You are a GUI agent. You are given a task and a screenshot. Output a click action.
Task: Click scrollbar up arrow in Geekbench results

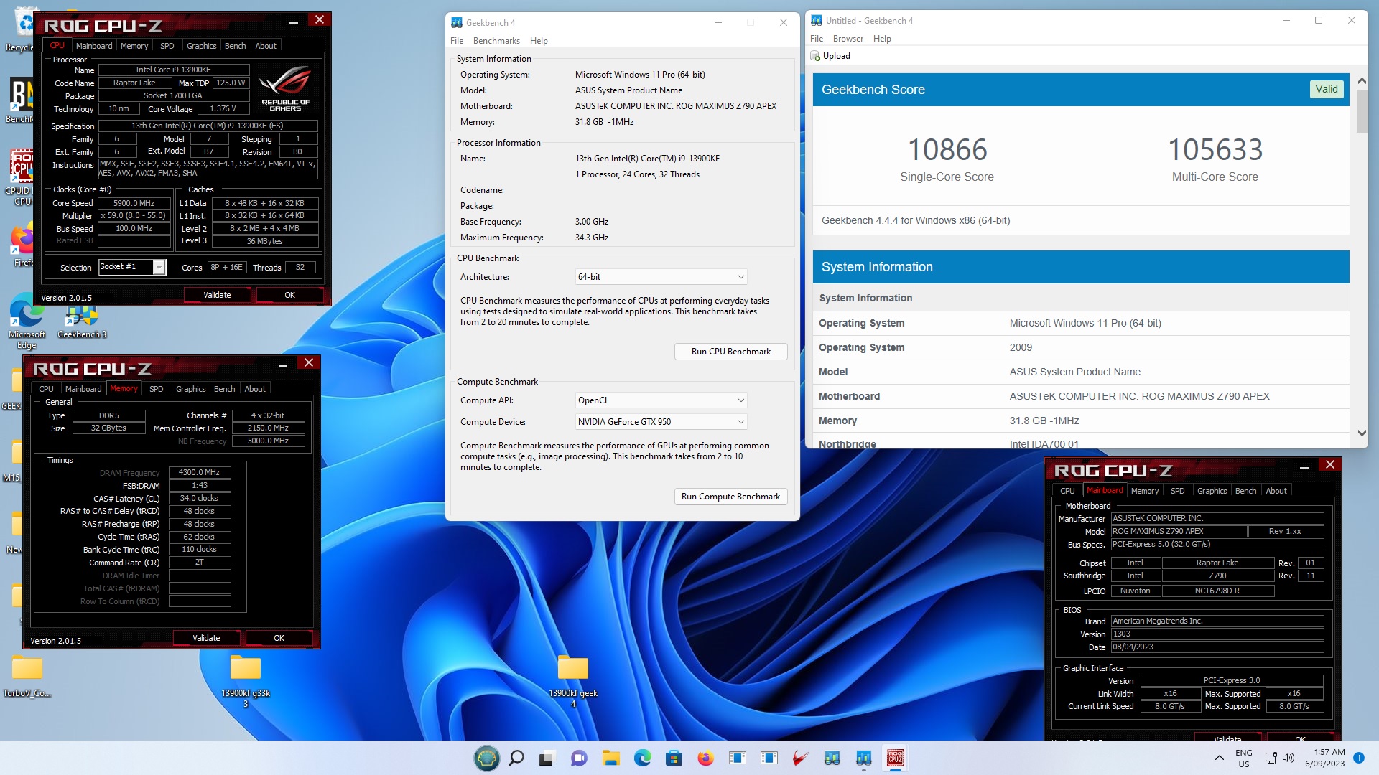pyautogui.click(x=1362, y=80)
